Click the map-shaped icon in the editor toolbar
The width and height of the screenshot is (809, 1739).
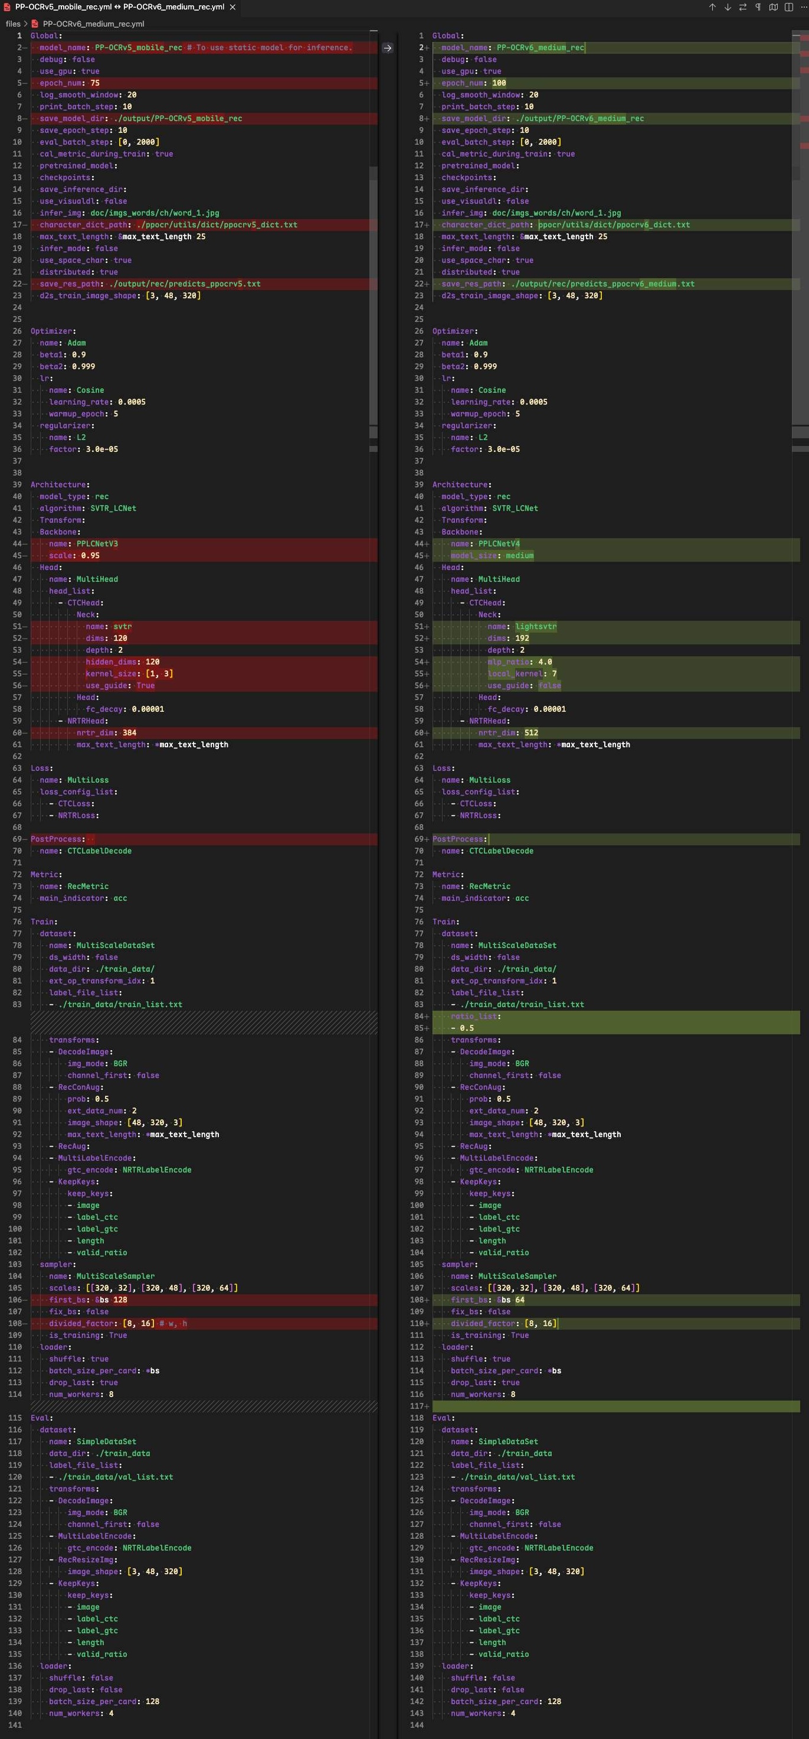773,8
